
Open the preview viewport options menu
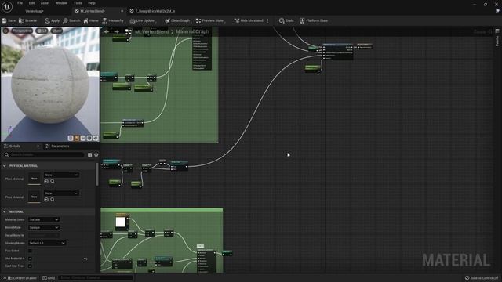(5, 31)
